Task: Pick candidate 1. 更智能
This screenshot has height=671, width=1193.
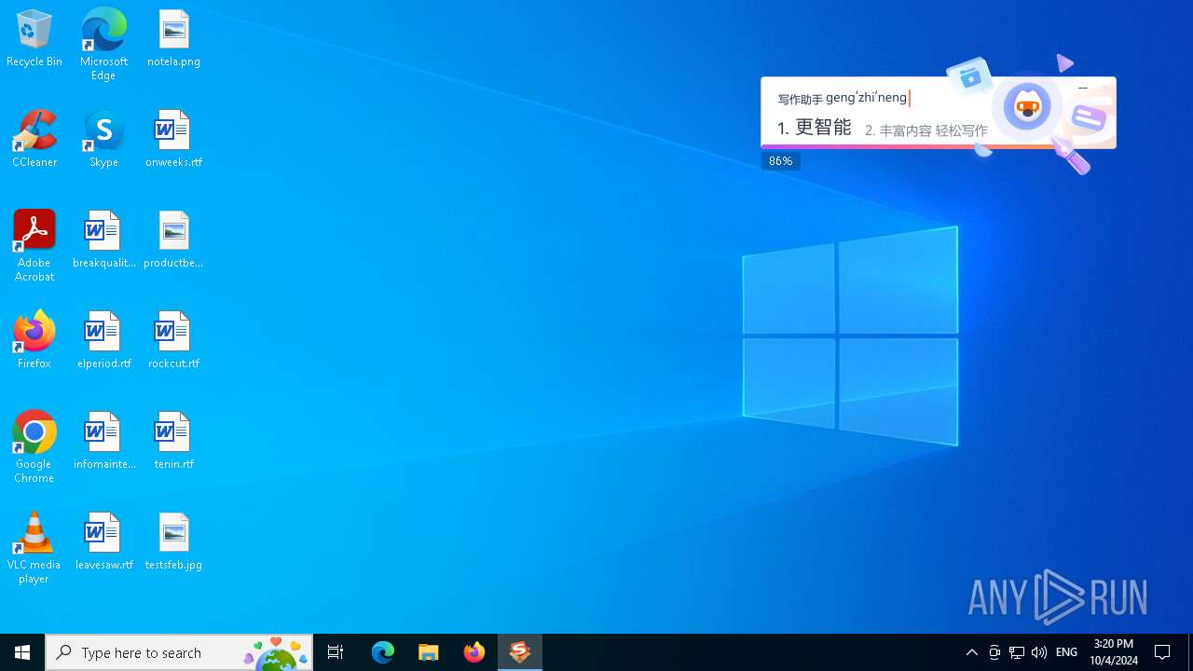Action: pyautogui.click(x=815, y=128)
